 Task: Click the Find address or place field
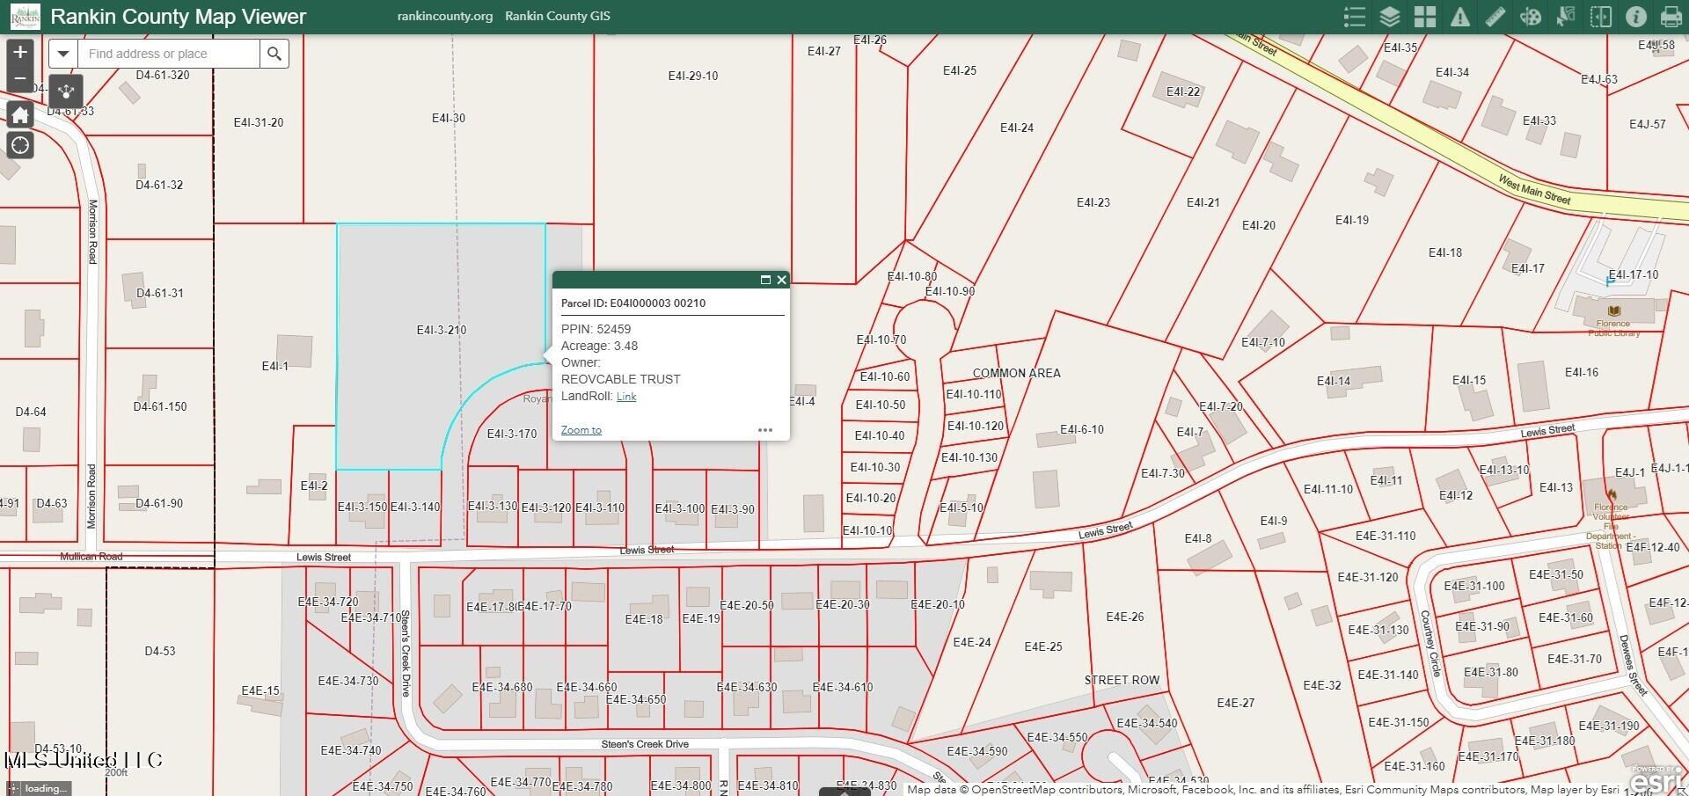169,54
